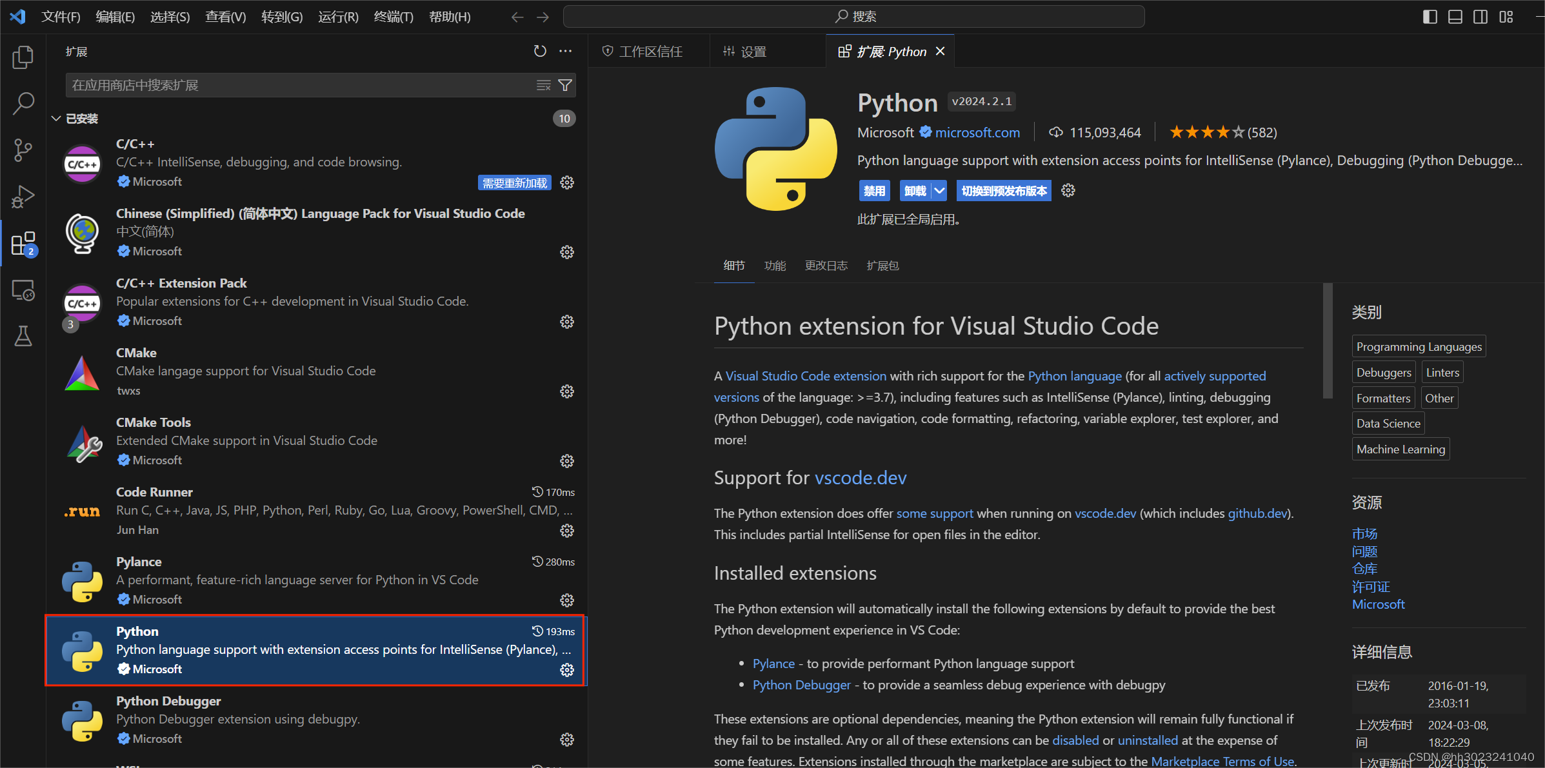Viewport: 1545px width, 768px height.
Task: Open the Run and Debug view
Action: pyautogui.click(x=23, y=196)
